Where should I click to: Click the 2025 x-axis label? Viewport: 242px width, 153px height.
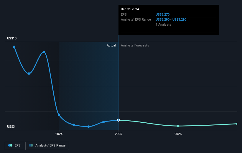click(x=118, y=134)
